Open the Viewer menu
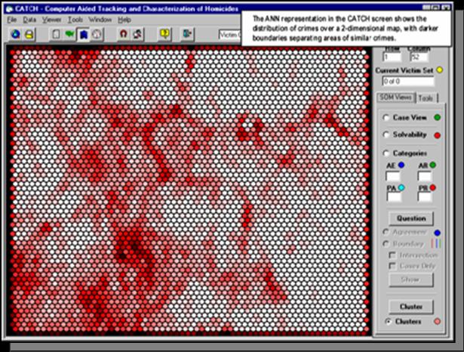Viewport: 464px width, 352px height. [x=52, y=18]
